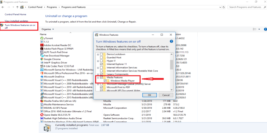The image size is (267, 133).
Task: Untick the Microsoft Print to PDF checkbox
Action: [x=101, y=87]
